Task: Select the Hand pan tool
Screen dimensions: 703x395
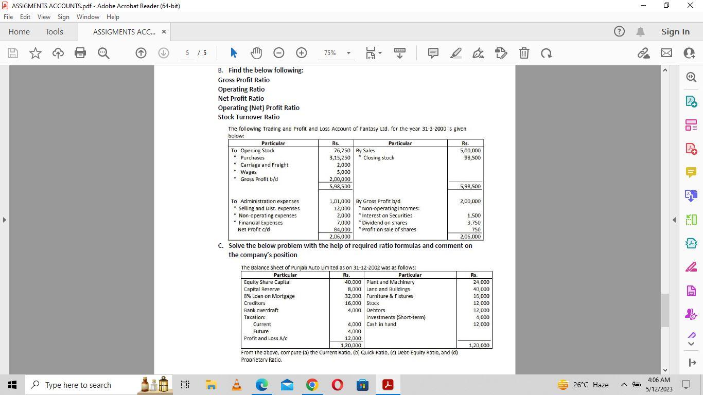Action: [x=256, y=53]
